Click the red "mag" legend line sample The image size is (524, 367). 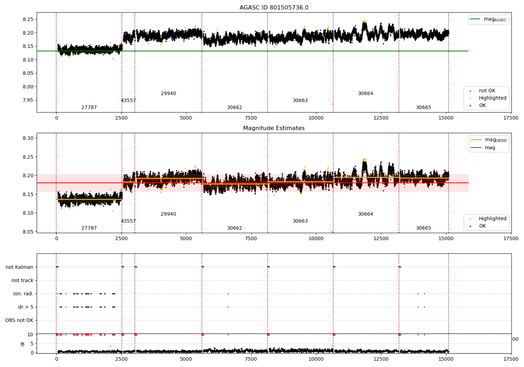coord(476,148)
